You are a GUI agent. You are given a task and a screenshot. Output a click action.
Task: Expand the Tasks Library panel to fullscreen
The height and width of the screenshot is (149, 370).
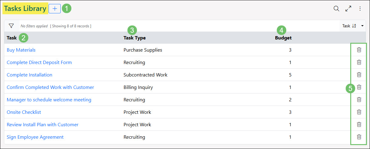tap(348, 9)
